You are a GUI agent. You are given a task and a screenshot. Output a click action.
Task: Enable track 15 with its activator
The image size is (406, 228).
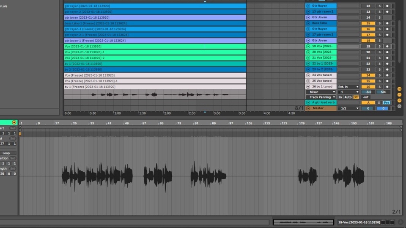tap(368, 23)
